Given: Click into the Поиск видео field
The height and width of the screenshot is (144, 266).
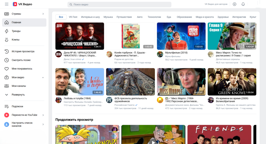Looking at the screenshot, I should tap(119, 5).
